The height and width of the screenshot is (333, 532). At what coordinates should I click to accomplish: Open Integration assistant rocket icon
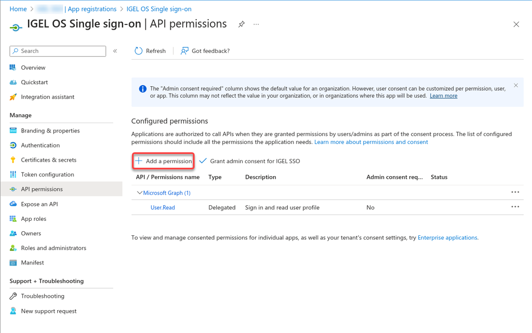point(13,97)
